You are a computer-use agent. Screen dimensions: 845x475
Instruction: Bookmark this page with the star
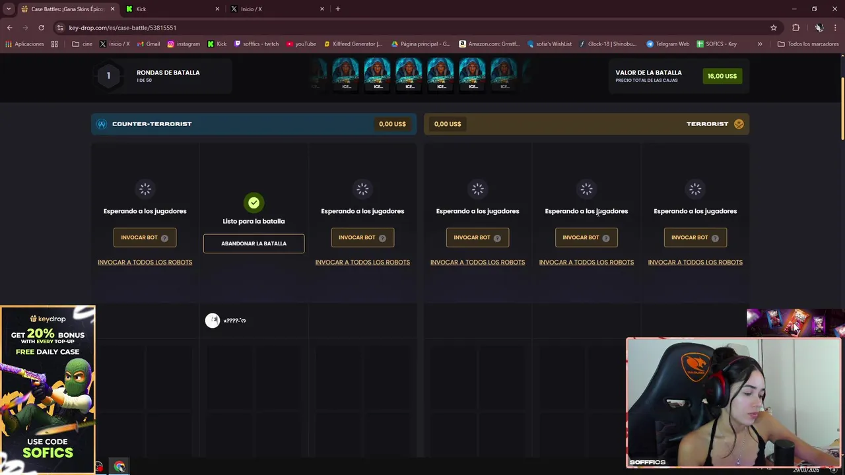coord(774,28)
